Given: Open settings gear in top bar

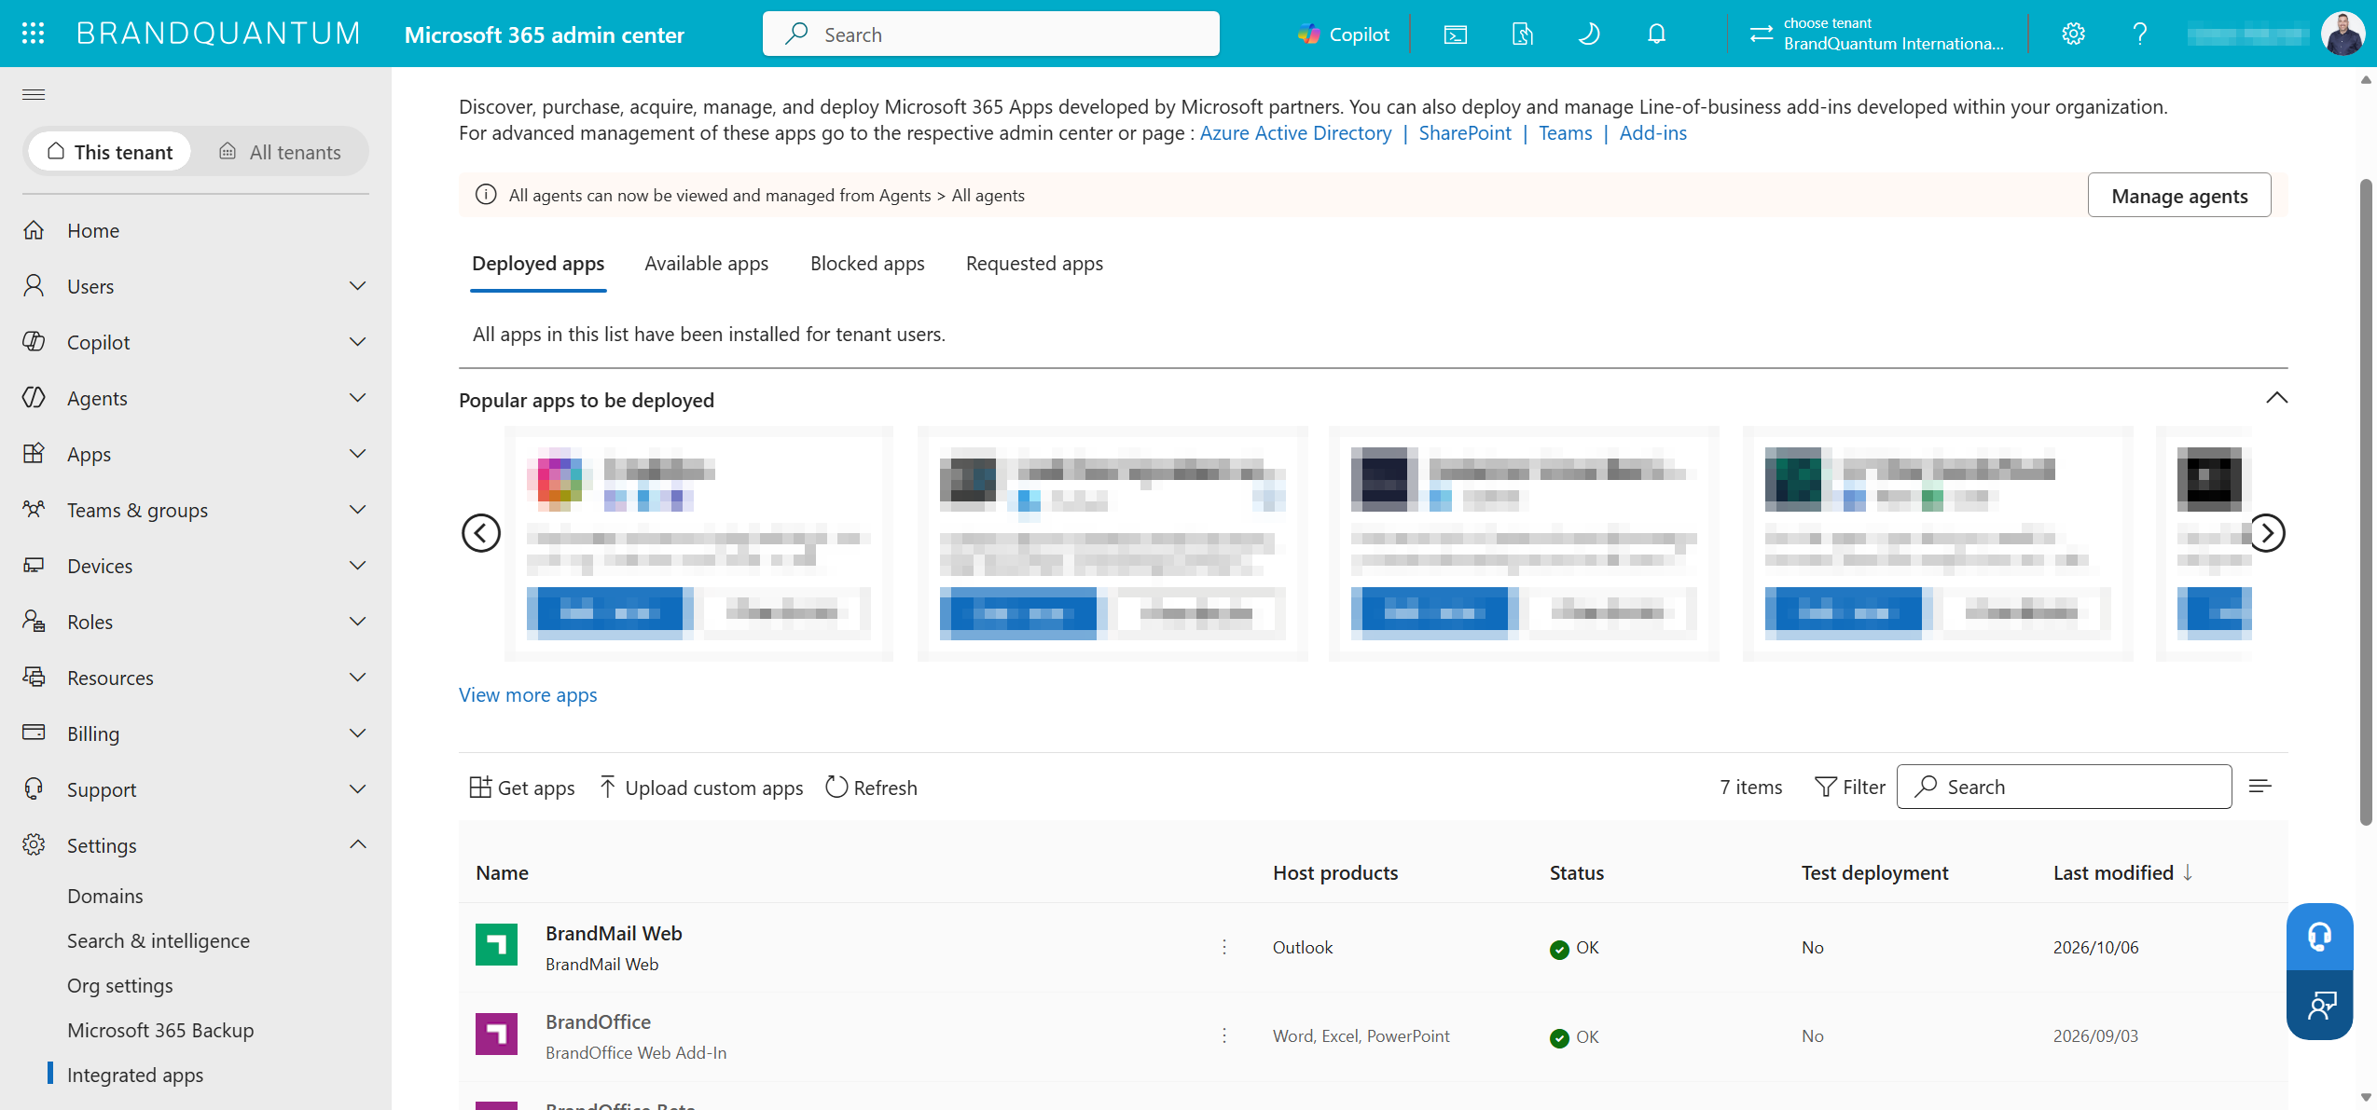Looking at the screenshot, I should [2073, 34].
